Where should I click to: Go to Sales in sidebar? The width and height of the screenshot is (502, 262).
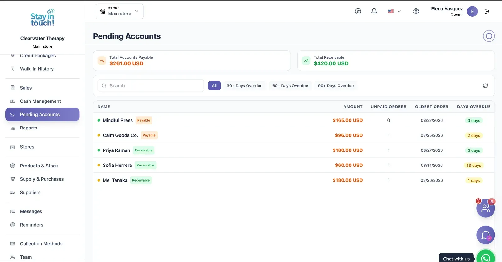(42, 88)
